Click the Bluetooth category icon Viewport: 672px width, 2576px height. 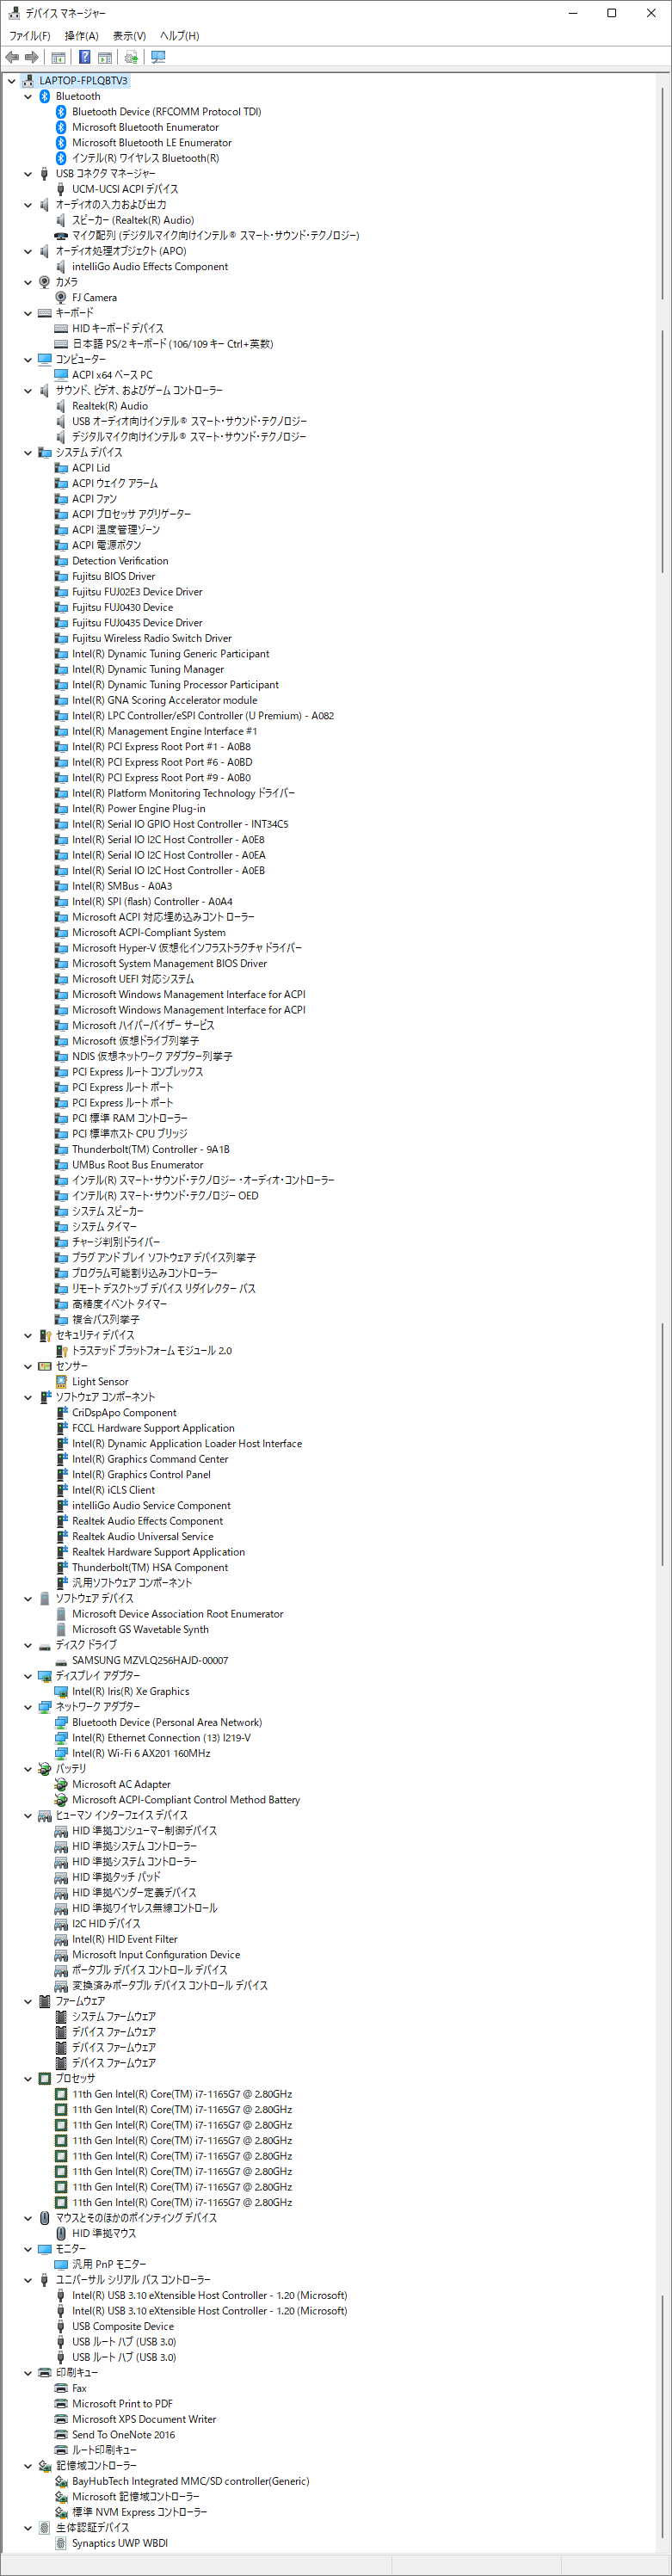coord(44,96)
